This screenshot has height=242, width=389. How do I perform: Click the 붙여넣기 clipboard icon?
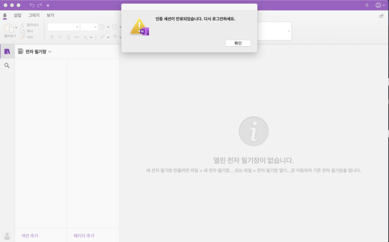pos(9,28)
